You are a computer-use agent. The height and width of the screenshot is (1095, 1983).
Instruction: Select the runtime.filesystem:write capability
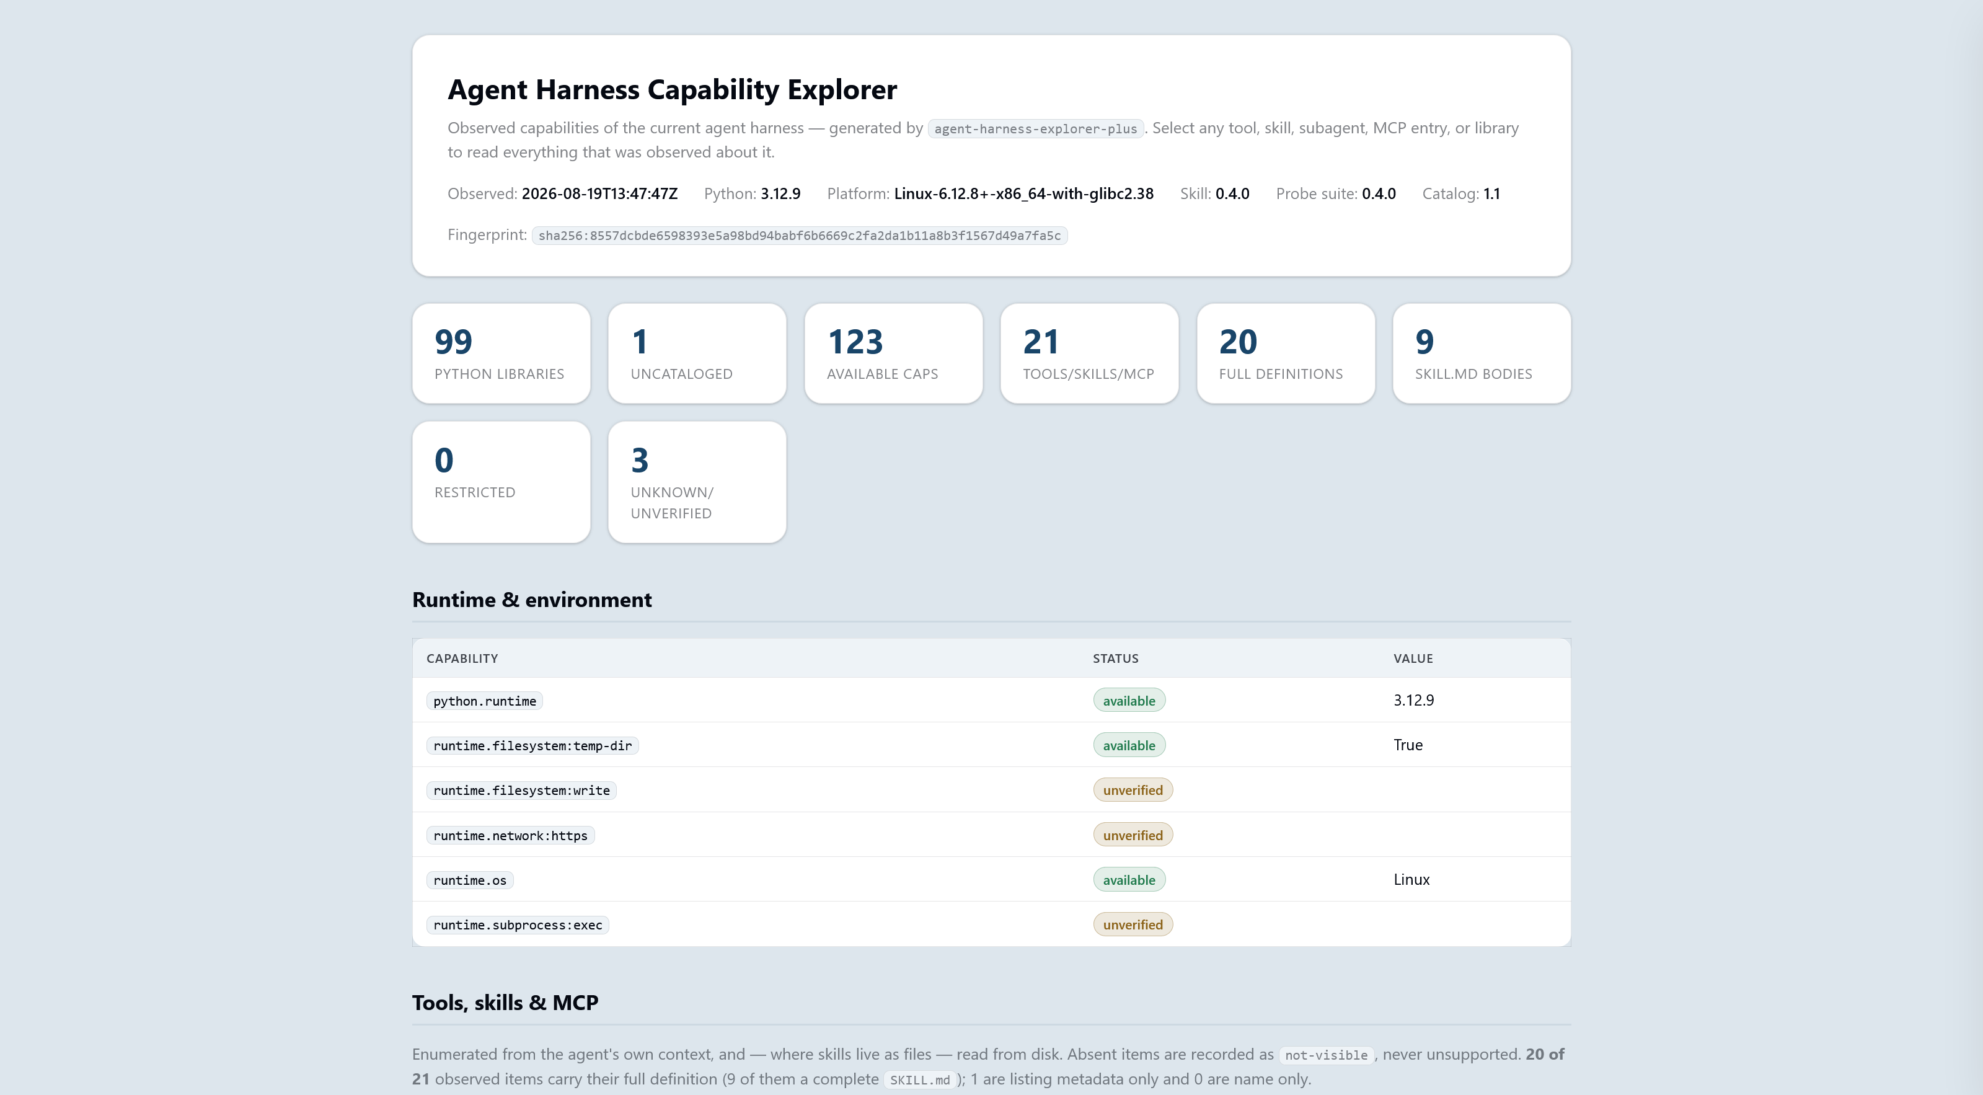521,791
